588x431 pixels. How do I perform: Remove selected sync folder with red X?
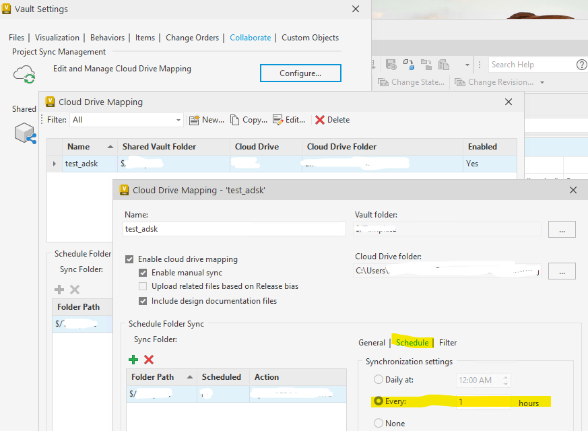tap(148, 359)
